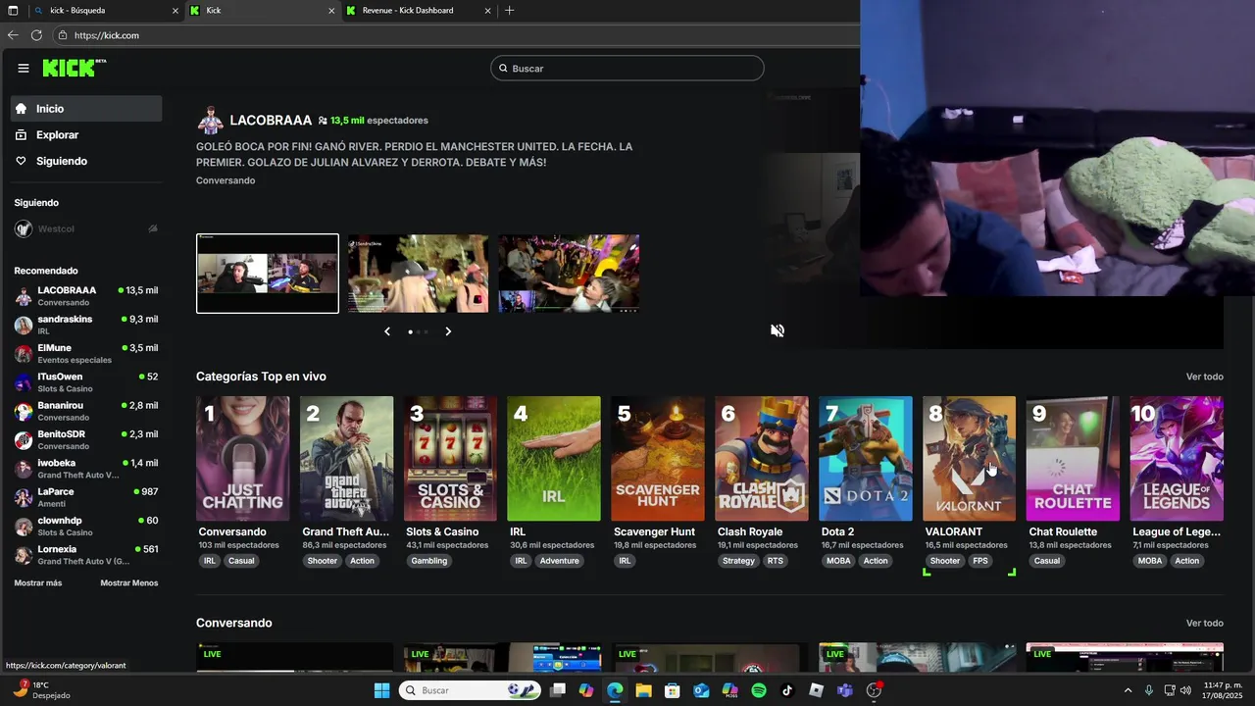
Task: Open LACOBRAAA featured stream title name
Action: tap(271, 121)
